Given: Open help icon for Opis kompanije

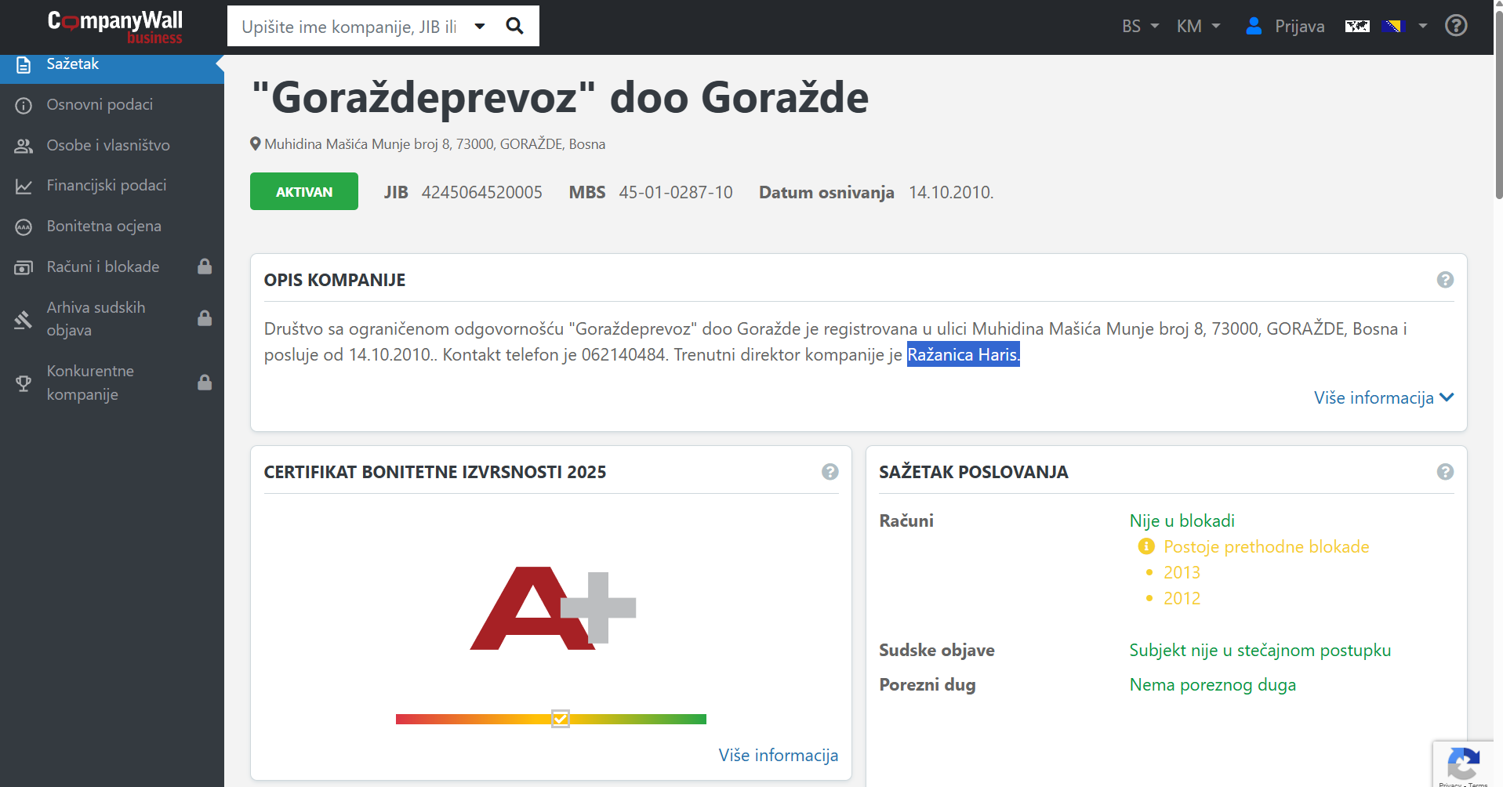Looking at the screenshot, I should [1445, 280].
